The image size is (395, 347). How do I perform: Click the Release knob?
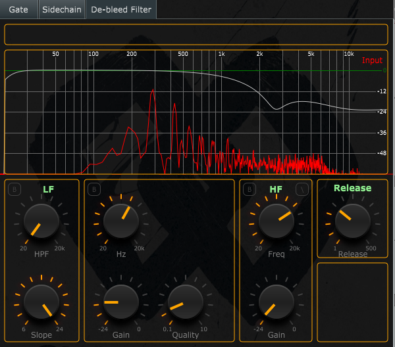352,221
